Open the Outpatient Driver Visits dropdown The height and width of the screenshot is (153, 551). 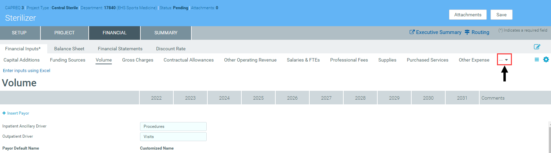[173, 137]
